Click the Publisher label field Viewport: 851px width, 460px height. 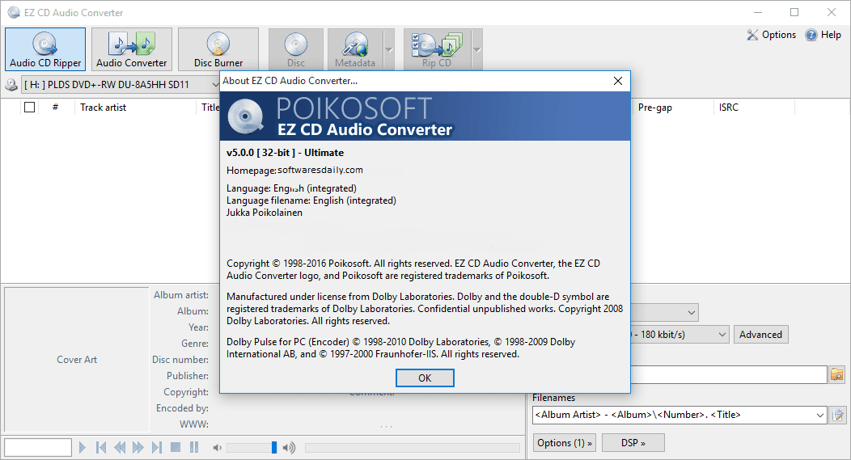(187, 376)
